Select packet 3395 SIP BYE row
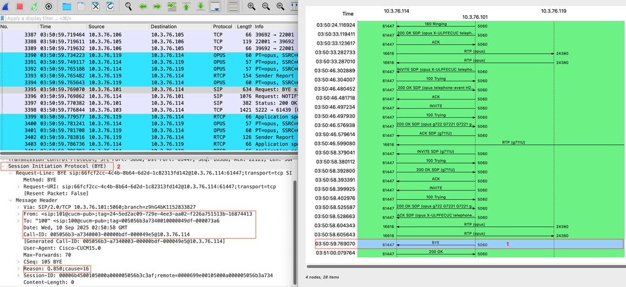This screenshot has width=626, height=287. click(149, 90)
